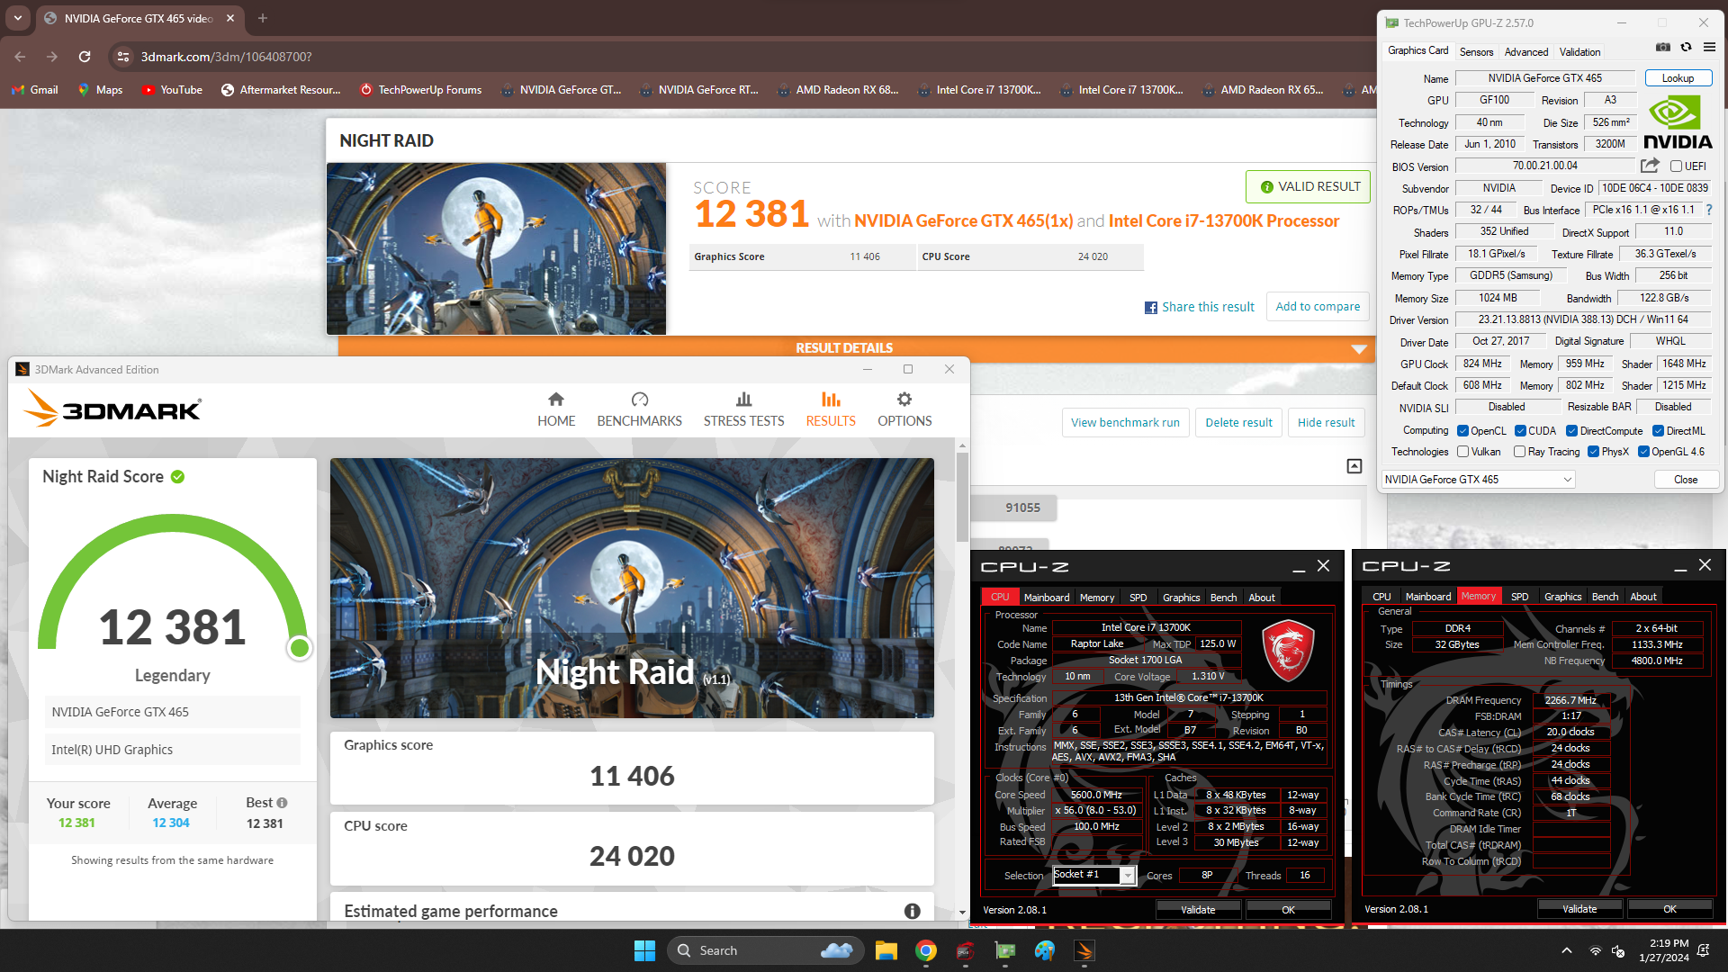Viewport: 1728px width, 972px height.
Task: Click VALID RESULT badge
Action: point(1309,186)
